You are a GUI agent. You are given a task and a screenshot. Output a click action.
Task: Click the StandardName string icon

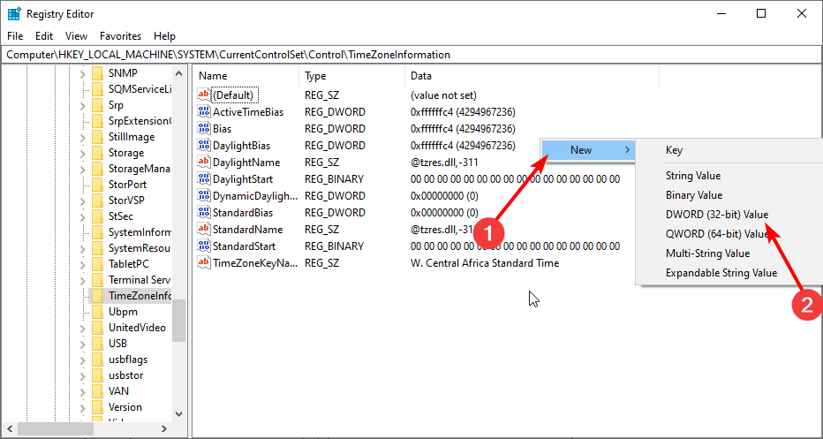point(203,230)
